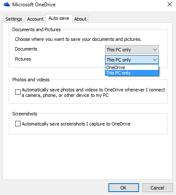
Task: Close the Microsoft OneDrive dialog
Action: [x=170, y=4]
